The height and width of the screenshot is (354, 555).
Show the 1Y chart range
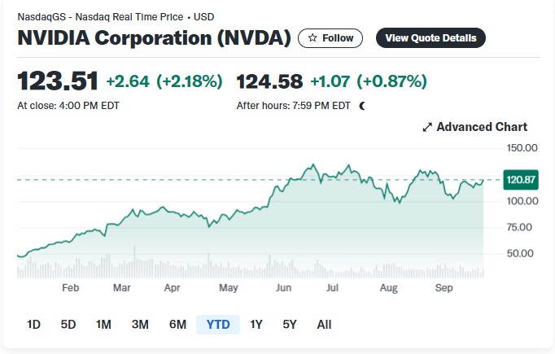(256, 325)
